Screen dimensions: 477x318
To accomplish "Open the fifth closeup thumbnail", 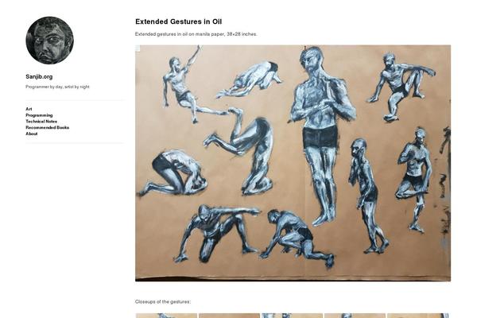I will coord(417,316).
